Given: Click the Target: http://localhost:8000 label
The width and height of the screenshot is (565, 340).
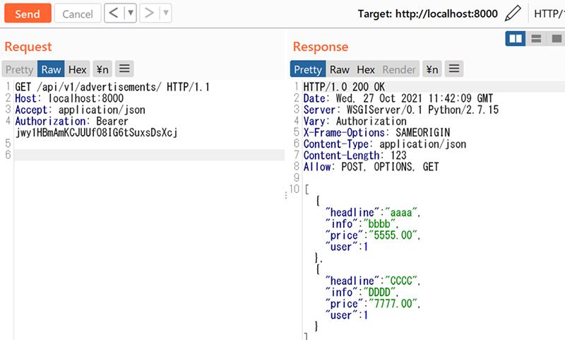Looking at the screenshot, I should pyautogui.click(x=427, y=13).
